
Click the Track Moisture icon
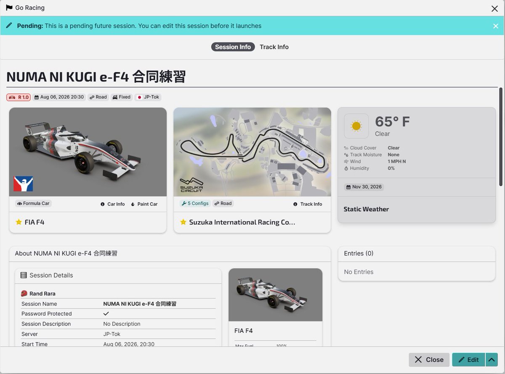pyautogui.click(x=346, y=155)
